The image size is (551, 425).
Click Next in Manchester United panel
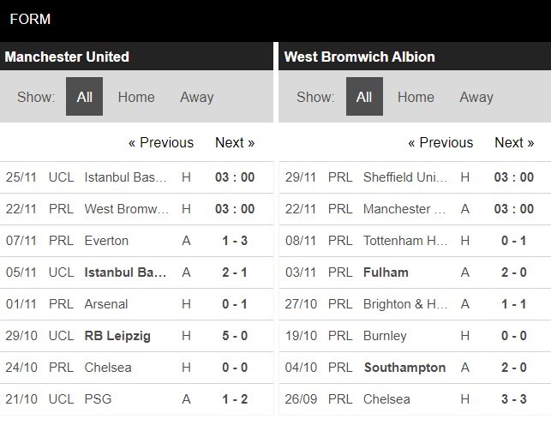click(x=235, y=142)
